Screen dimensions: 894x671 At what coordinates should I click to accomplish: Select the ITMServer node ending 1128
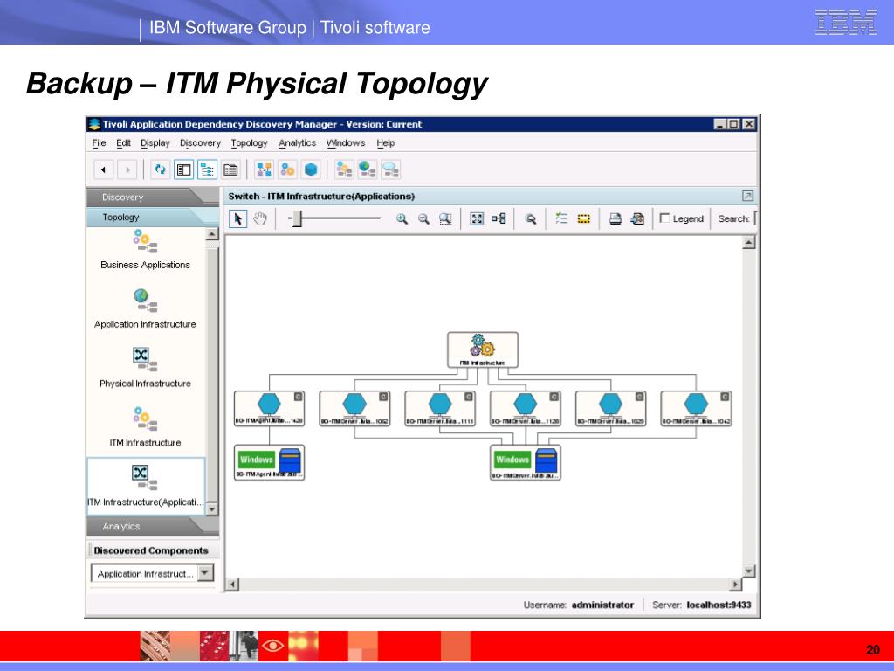point(525,408)
